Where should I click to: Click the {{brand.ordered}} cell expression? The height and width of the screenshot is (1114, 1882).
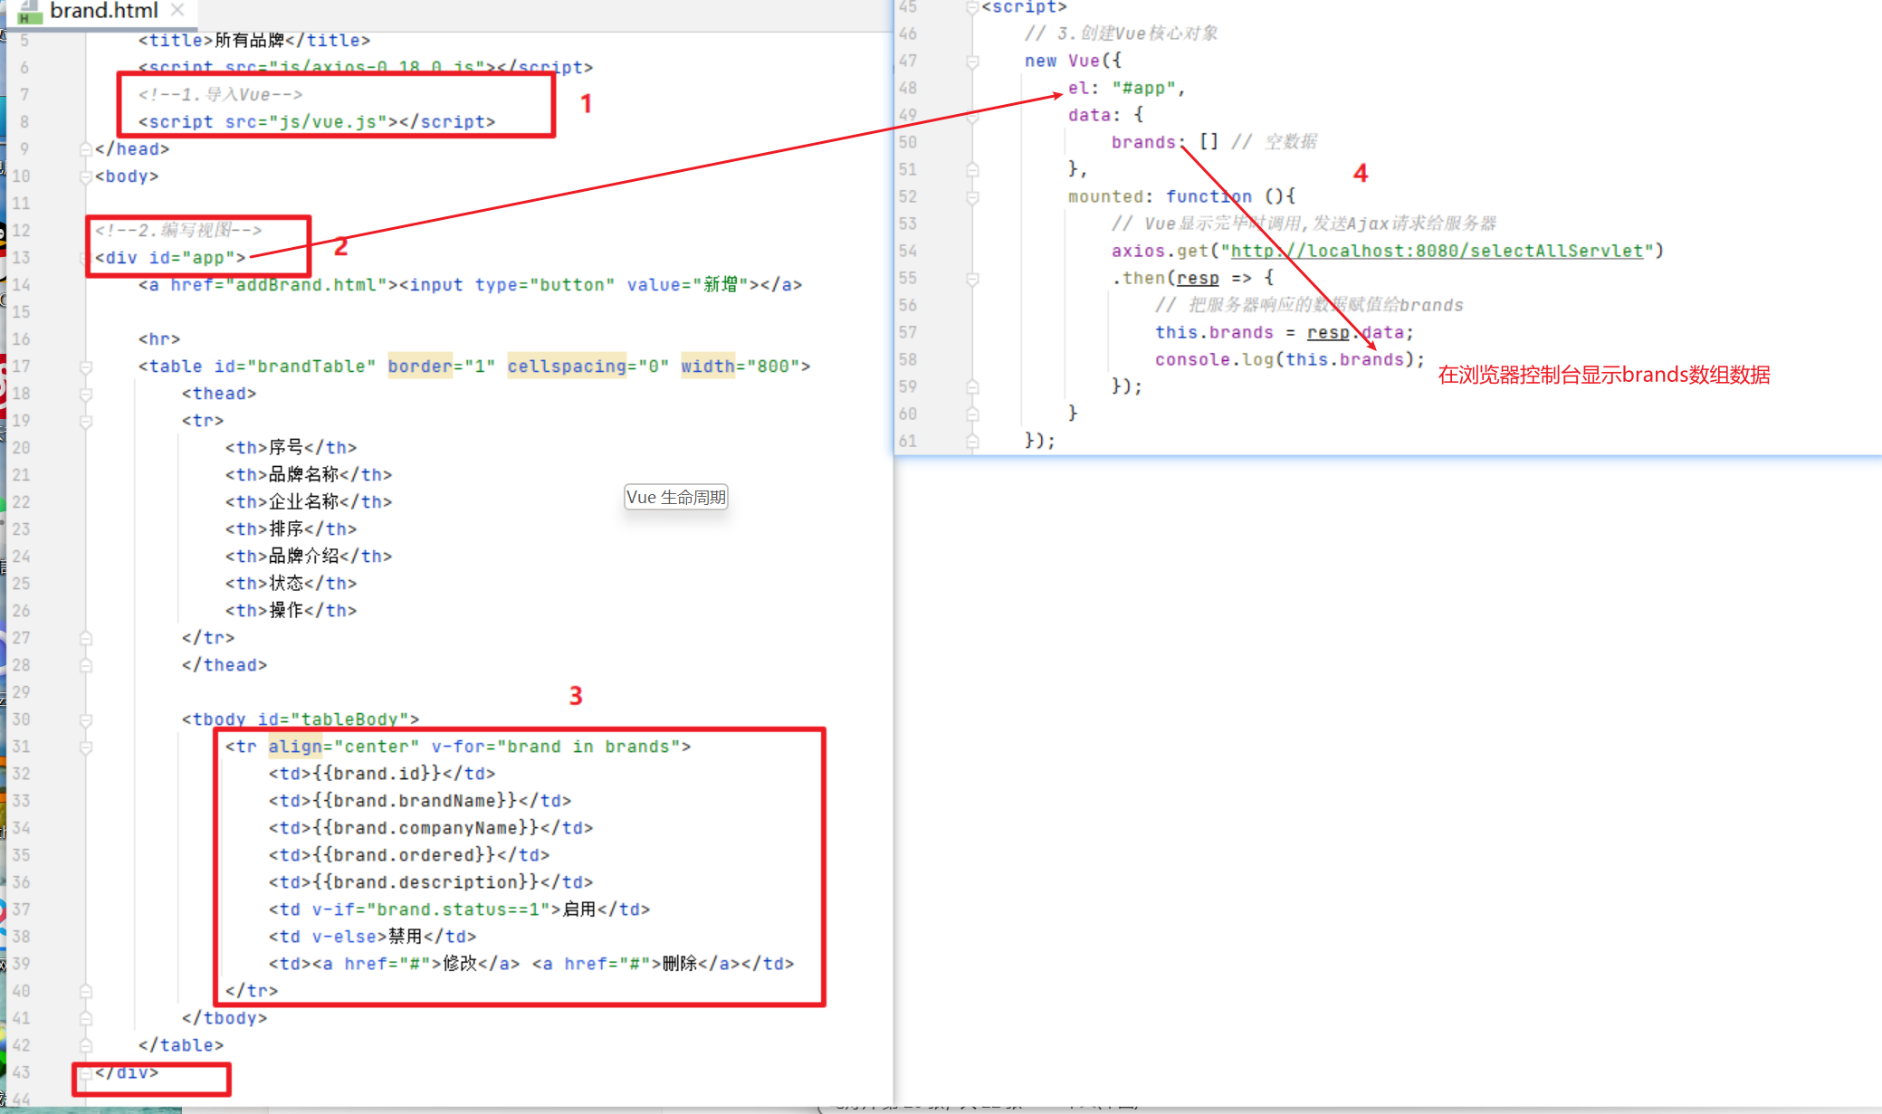(x=404, y=855)
